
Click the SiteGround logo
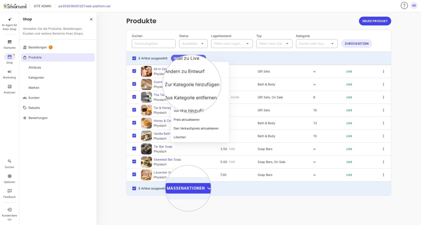tap(15, 6)
